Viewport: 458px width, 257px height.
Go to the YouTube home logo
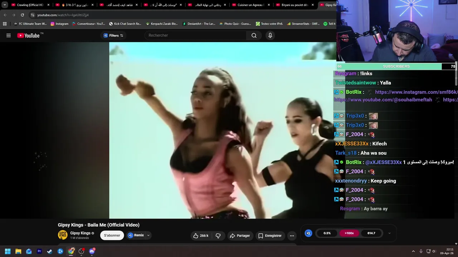coord(28,35)
